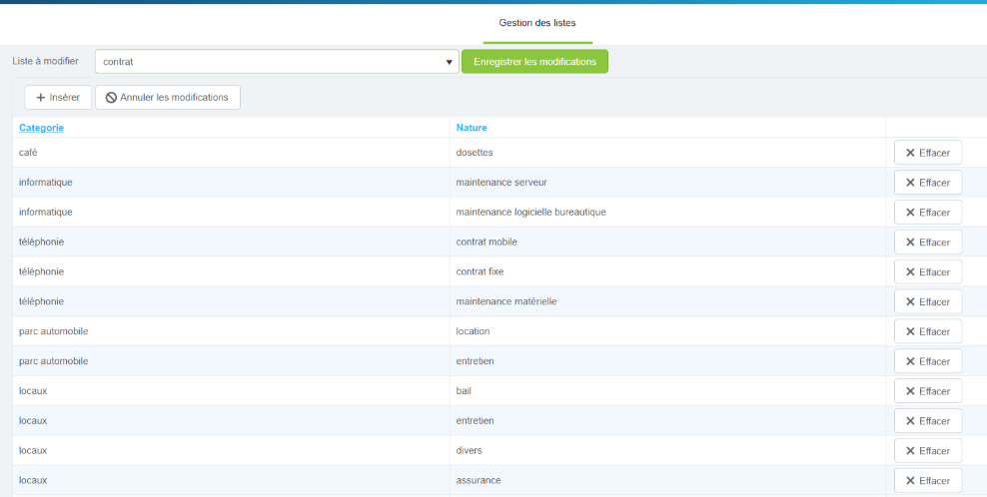Select the maintenance logicielle bureautique cell
The image size is (987, 497).
point(531,213)
